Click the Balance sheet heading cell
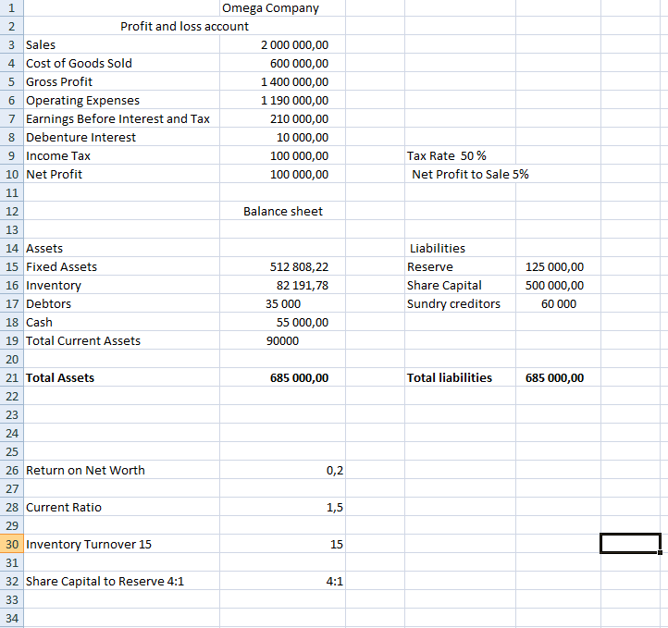This screenshot has width=668, height=628. click(283, 211)
